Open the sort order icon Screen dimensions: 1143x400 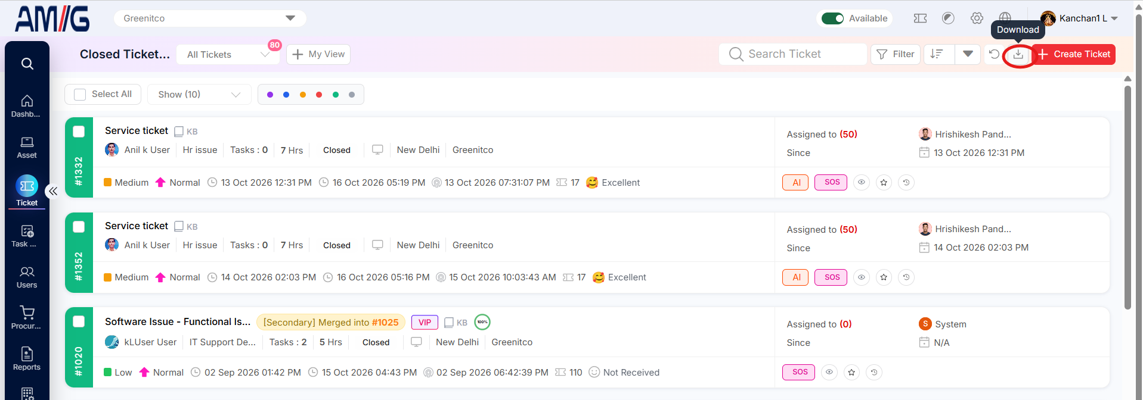pyautogui.click(x=937, y=54)
